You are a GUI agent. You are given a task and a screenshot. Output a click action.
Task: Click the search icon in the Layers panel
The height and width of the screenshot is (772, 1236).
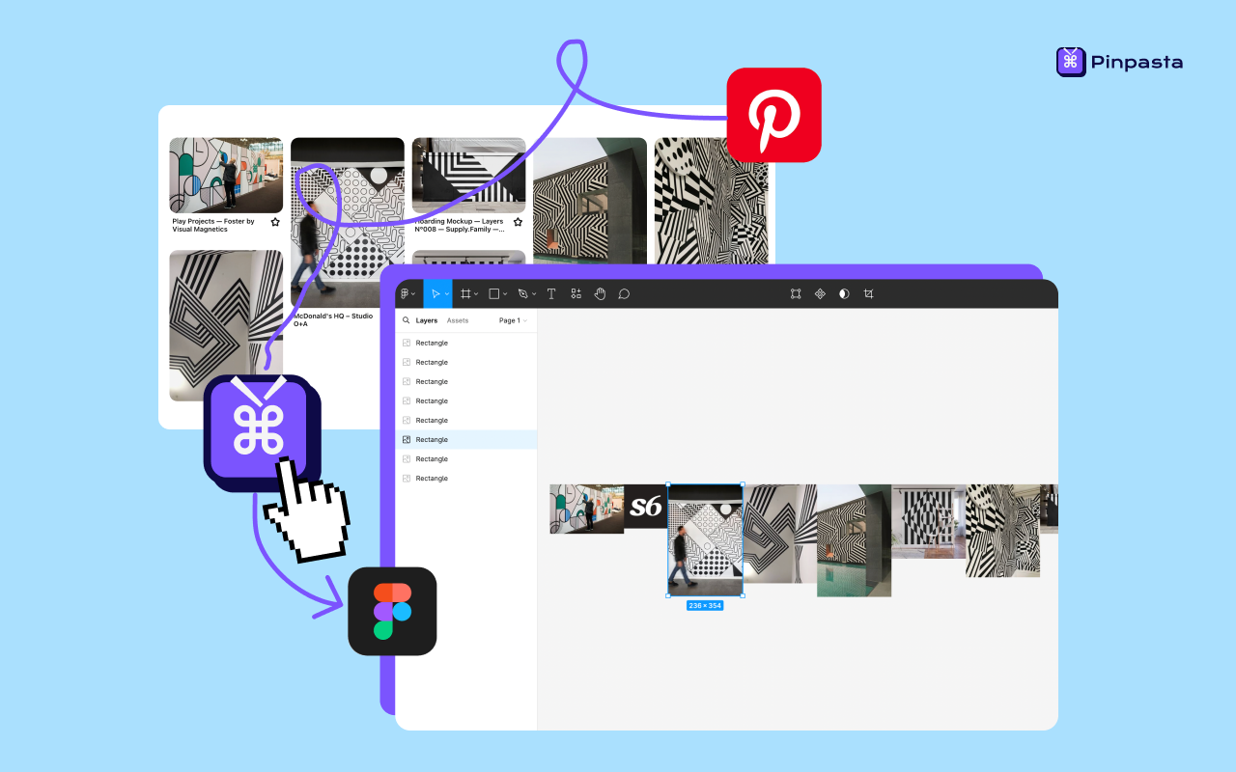coord(406,319)
